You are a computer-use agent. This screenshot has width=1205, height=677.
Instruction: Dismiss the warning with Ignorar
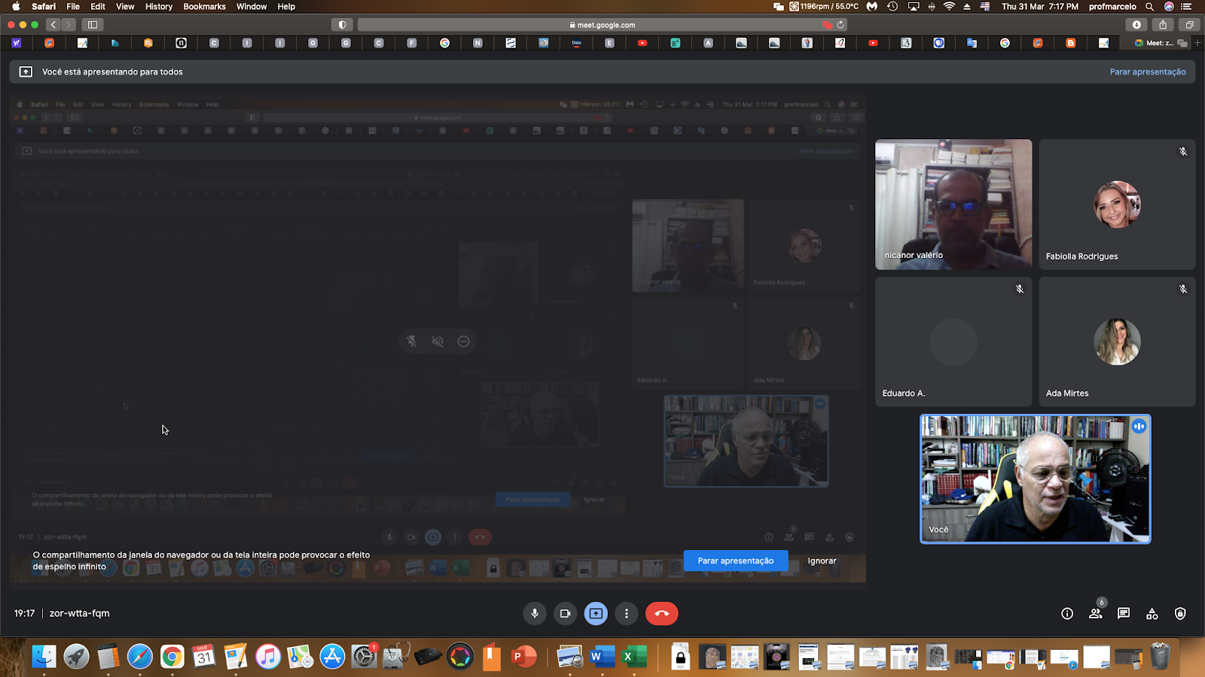point(822,560)
